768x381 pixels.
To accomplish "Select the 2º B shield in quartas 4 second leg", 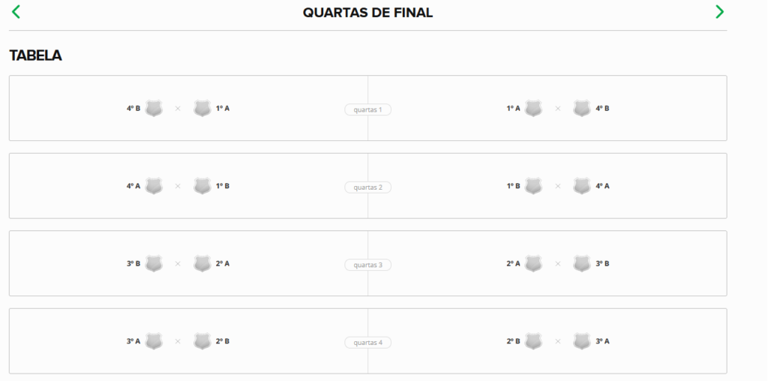I will coord(533,341).
